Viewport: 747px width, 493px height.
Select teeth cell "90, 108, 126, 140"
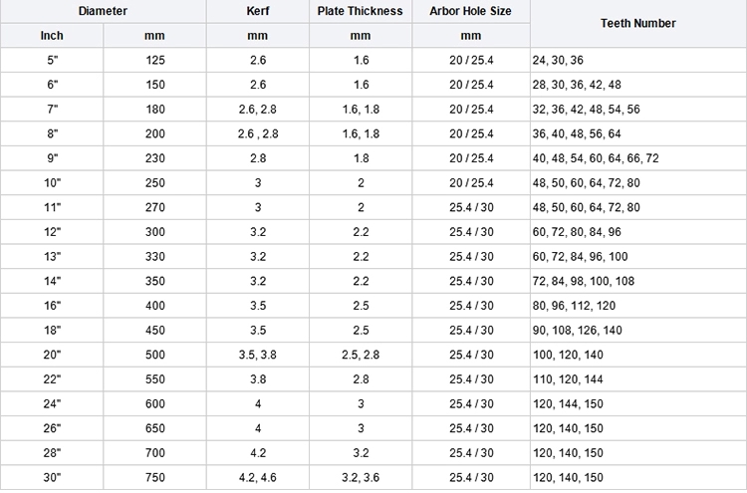[x=577, y=331]
